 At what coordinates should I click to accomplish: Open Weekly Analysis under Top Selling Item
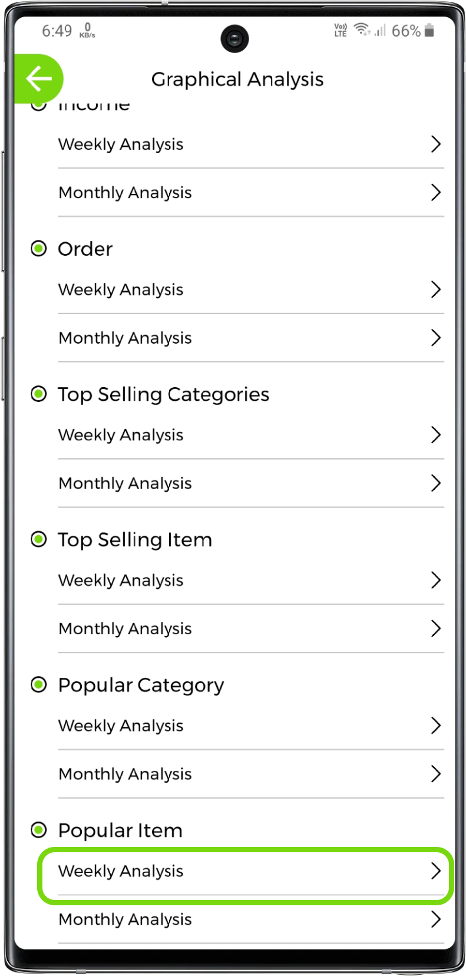coord(121,581)
